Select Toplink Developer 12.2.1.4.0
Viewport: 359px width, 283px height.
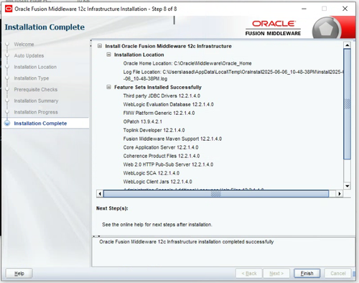pos(154,130)
